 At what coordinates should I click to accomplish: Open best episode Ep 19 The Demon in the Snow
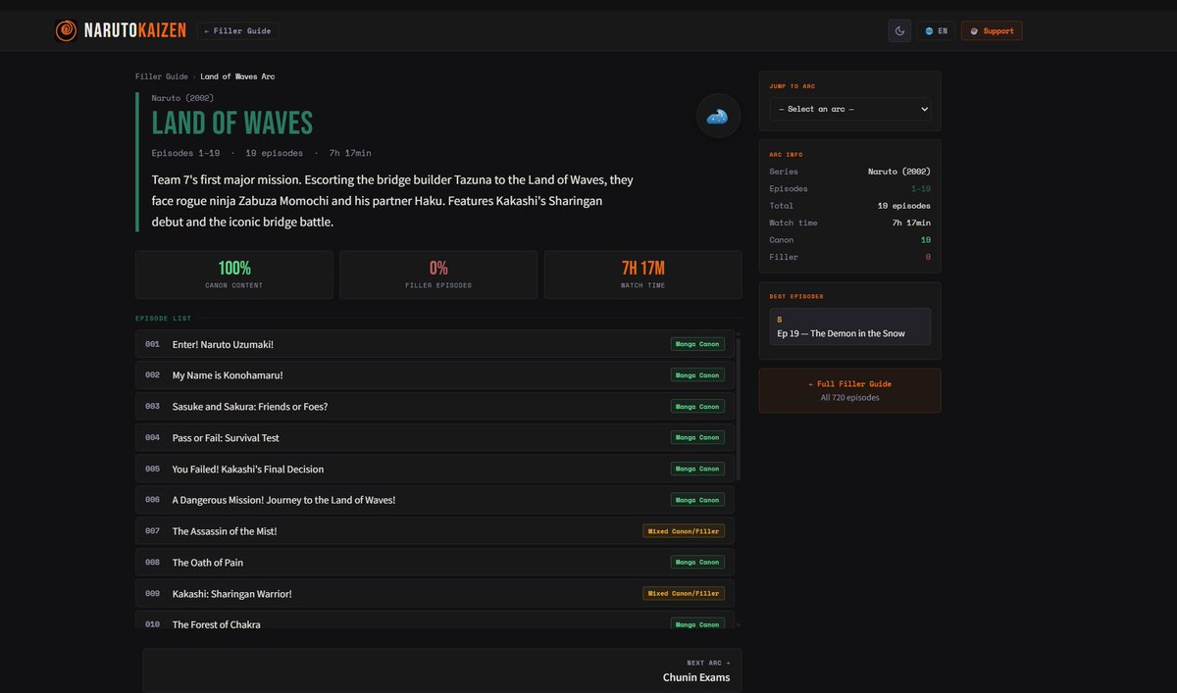[x=850, y=326]
